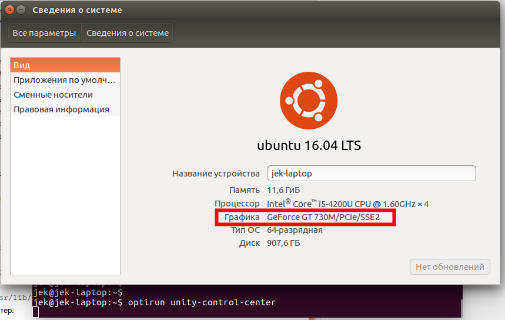Click the jek-laptop device name field
505x320 pixels.
pyautogui.click(x=371, y=174)
